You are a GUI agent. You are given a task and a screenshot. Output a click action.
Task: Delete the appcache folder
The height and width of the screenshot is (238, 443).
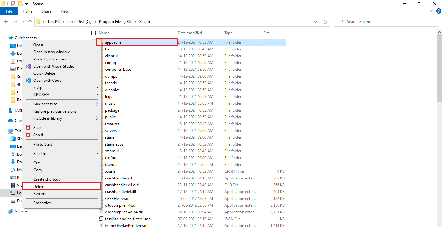(x=38, y=186)
